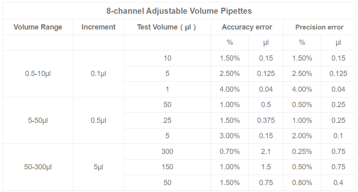Viewport: 358px width, 192px height.
Task: Select the 0.375 accuracy error cell
Action: (x=266, y=120)
